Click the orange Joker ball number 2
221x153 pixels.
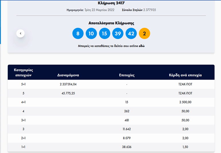coord(144,34)
